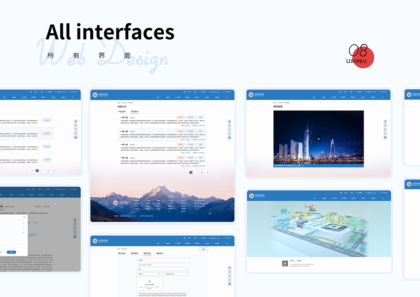
Task: Click the description text area at the account form bottom
Action: click(163, 295)
